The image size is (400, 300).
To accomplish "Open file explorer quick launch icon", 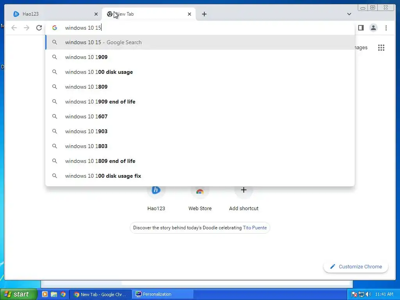I will click(x=54, y=294).
